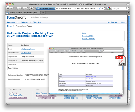Open Help in top navigation

[x=123, y=22]
